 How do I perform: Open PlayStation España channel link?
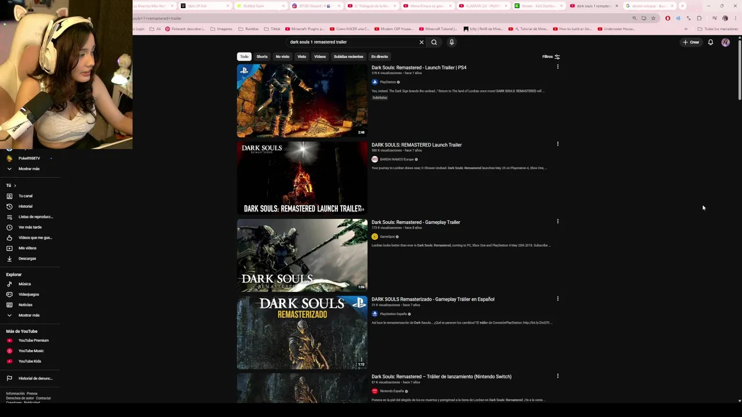tap(393, 314)
